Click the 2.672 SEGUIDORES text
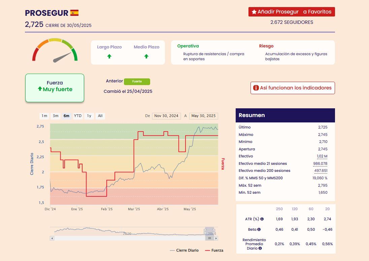Screen dimensions: 369x261 (x=292, y=22)
